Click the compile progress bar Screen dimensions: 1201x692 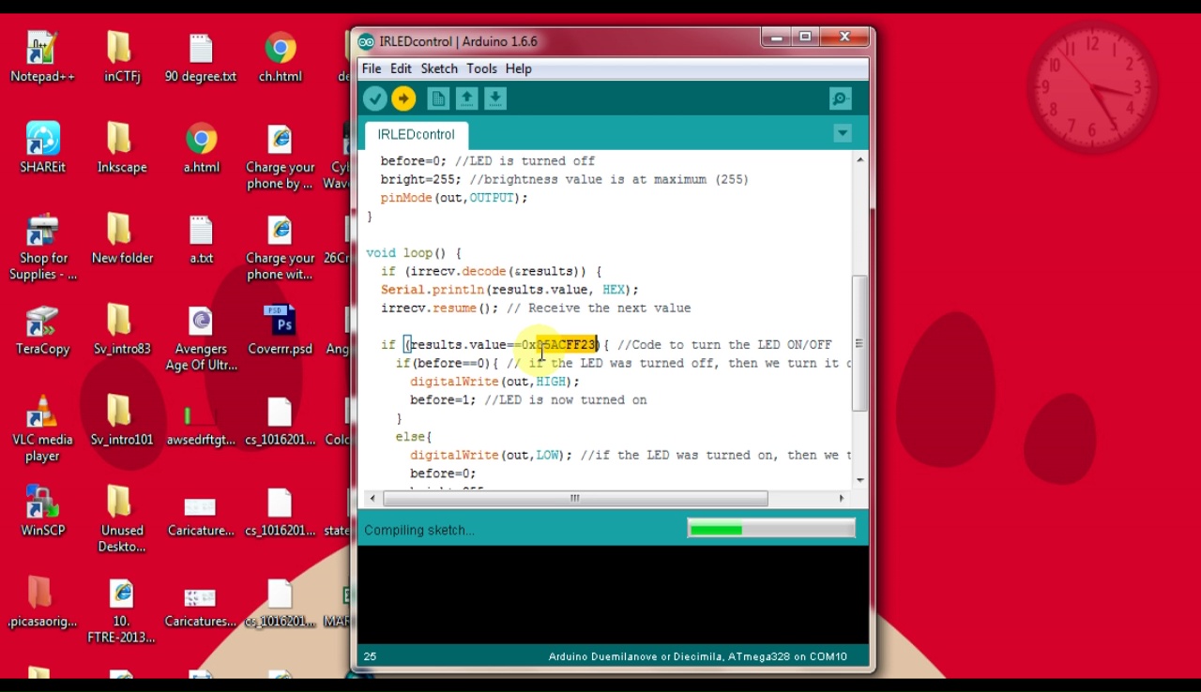[x=770, y=530]
